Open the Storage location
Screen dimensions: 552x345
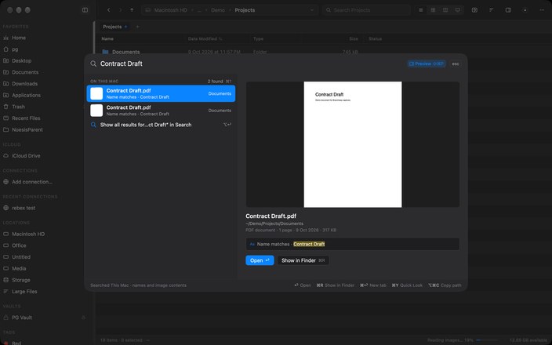(21, 280)
